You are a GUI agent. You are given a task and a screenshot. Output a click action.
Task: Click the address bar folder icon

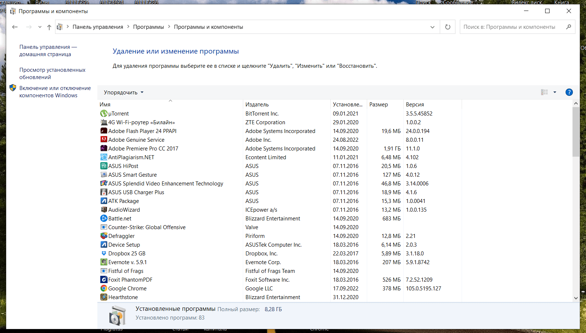click(x=60, y=27)
